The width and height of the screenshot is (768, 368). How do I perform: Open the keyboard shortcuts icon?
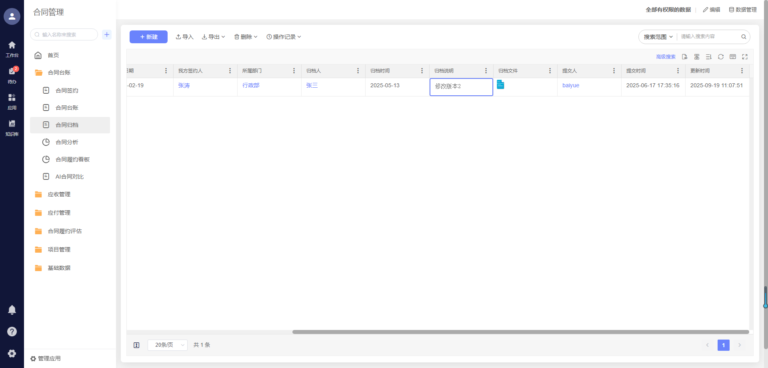[x=733, y=57]
